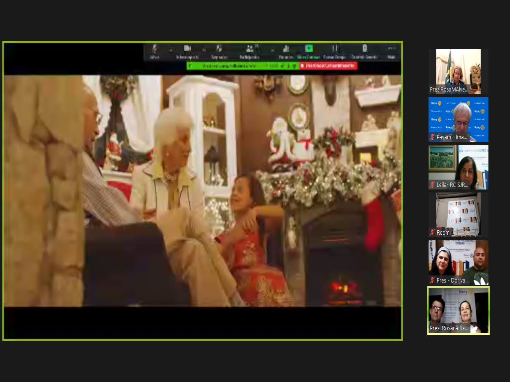Toggle the video camera in the Zoom toolbar
This screenshot has height=382, width=510.
pyautogui.click(x=187, y=49)
